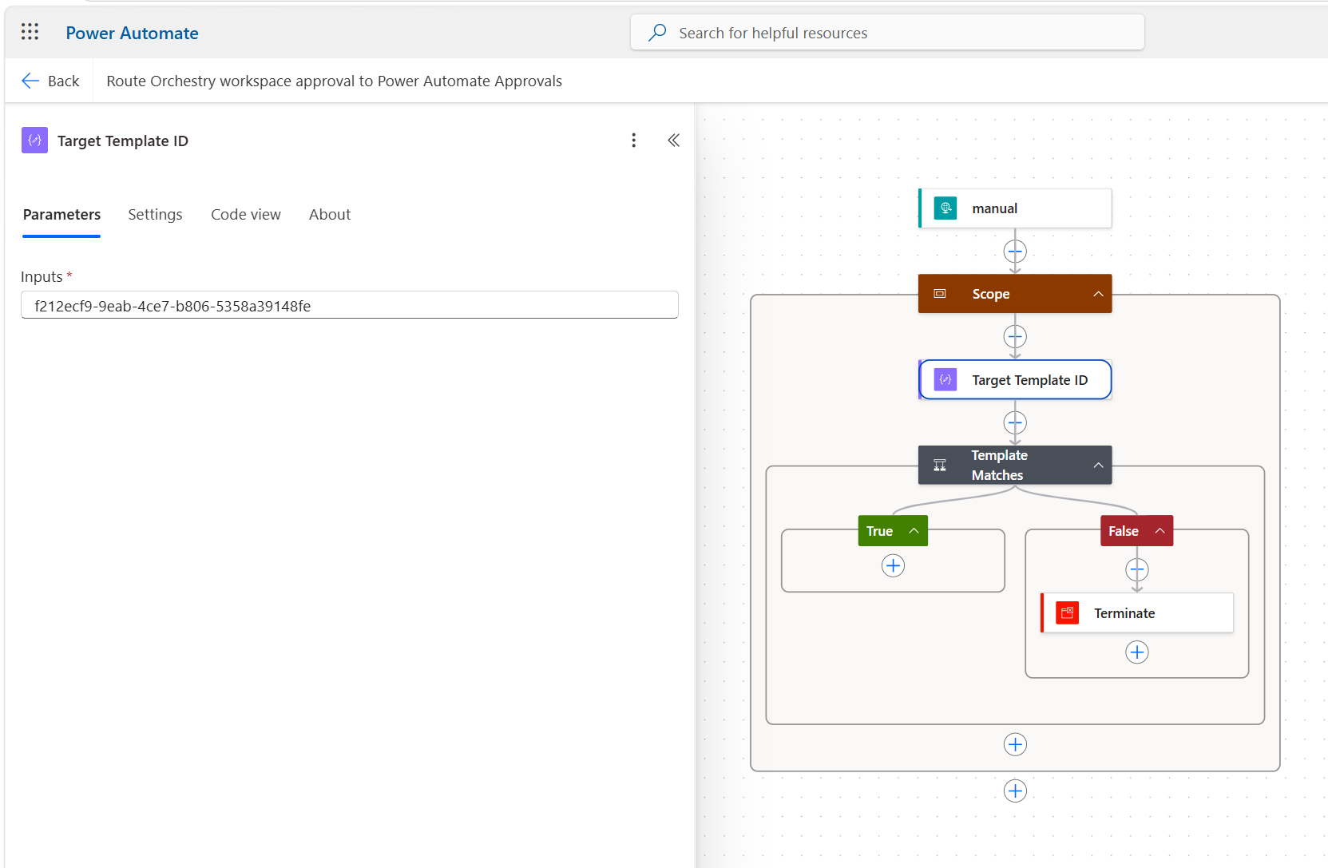The height and width of the screenshot is (868, 1328).
Task: Open Power Automate home link
Action: pos(132,33)
